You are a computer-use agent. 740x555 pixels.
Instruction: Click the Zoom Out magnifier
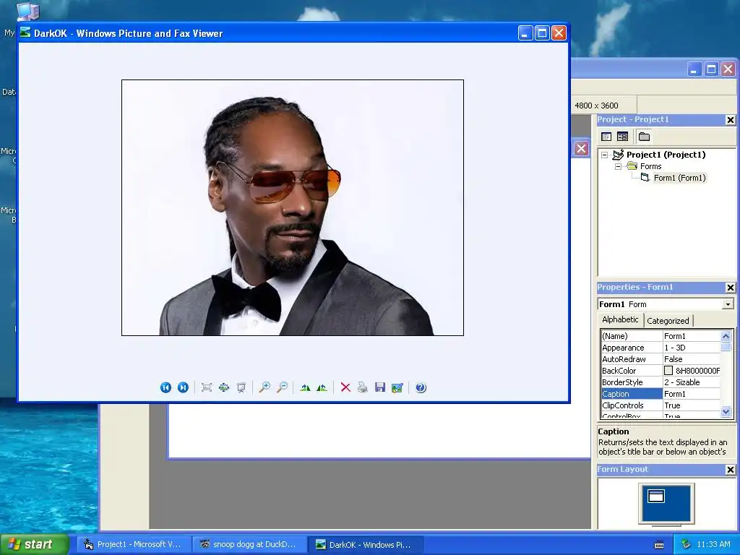(x=283, y=387)
